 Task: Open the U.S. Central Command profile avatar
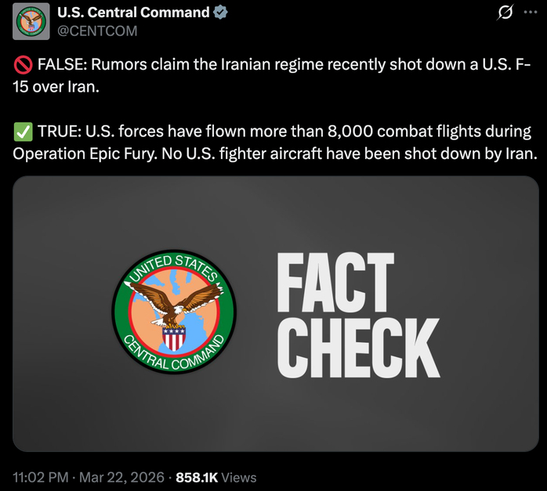32,22
